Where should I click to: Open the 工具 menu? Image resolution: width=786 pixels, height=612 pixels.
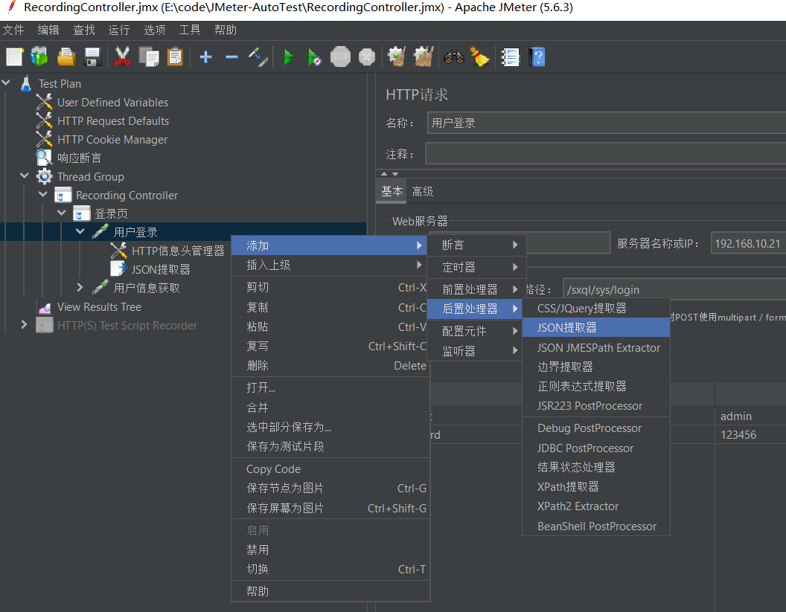point(190,30)
